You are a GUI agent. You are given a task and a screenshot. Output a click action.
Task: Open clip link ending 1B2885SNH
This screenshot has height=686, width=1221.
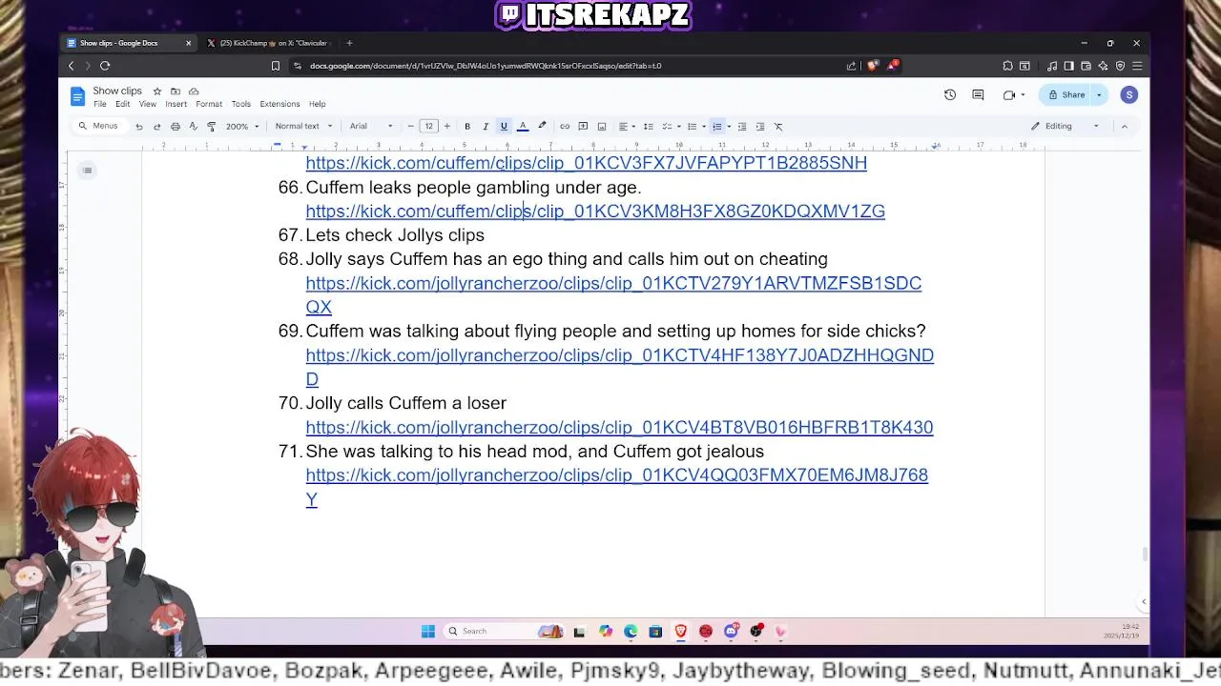pos(586,163)
